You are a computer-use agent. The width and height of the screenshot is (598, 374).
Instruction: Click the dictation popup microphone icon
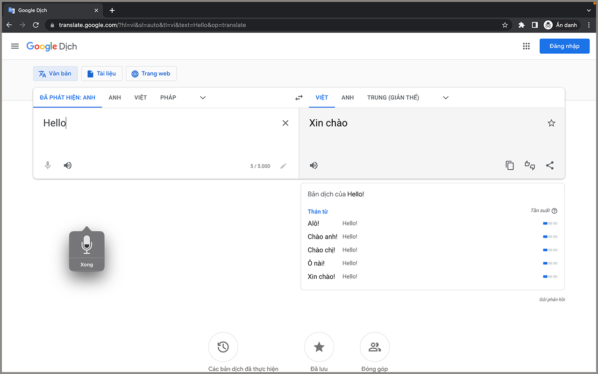[86, 245]
